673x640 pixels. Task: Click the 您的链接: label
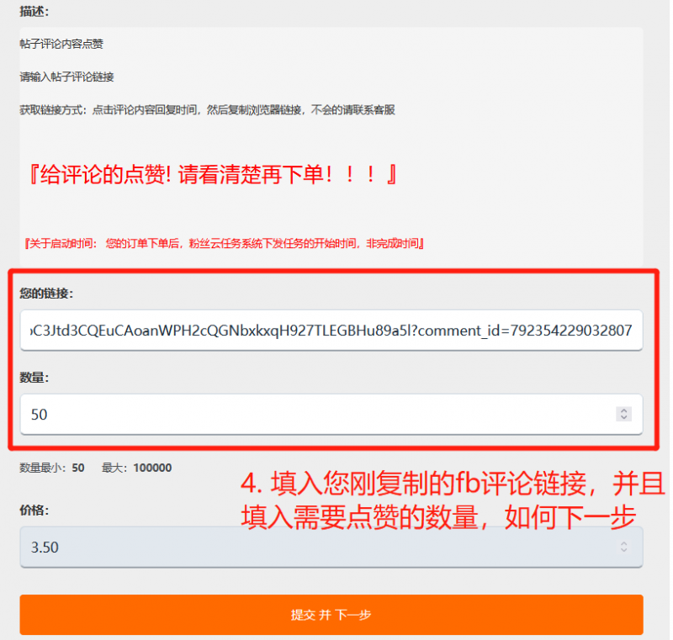[x=46, y=294]
